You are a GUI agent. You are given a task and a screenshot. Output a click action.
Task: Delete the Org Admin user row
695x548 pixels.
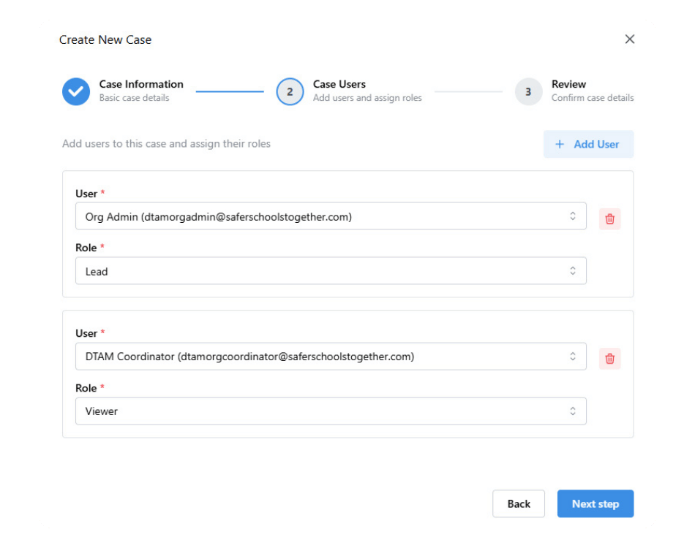click(x=609, y=218)
